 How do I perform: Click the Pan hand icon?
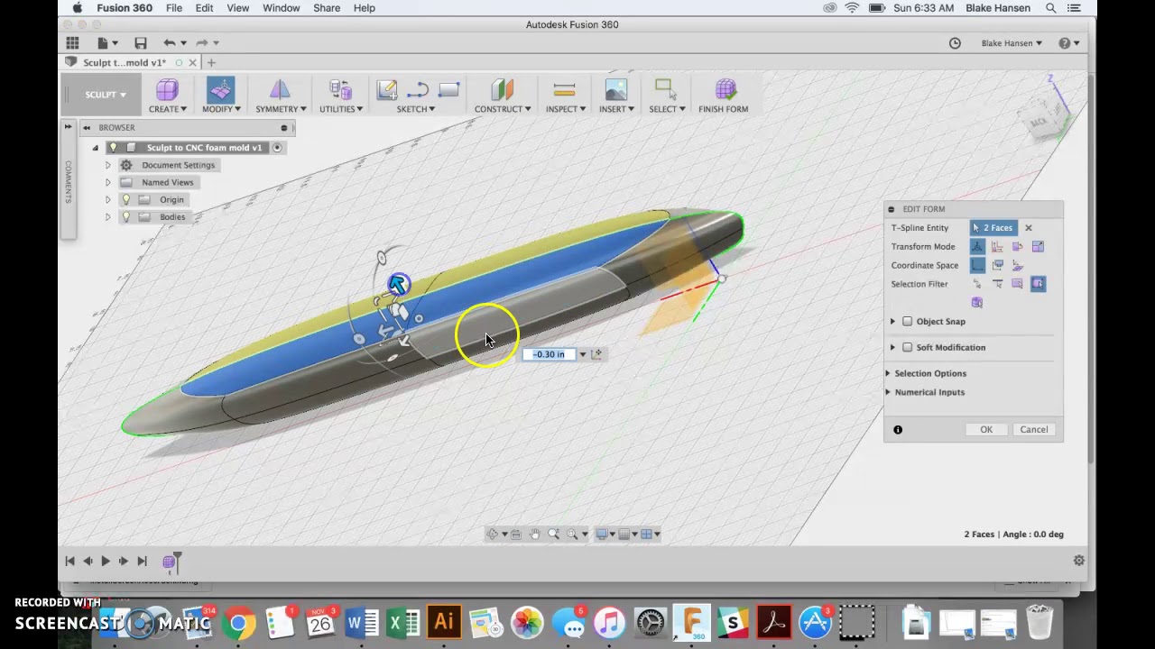[534, 534]
